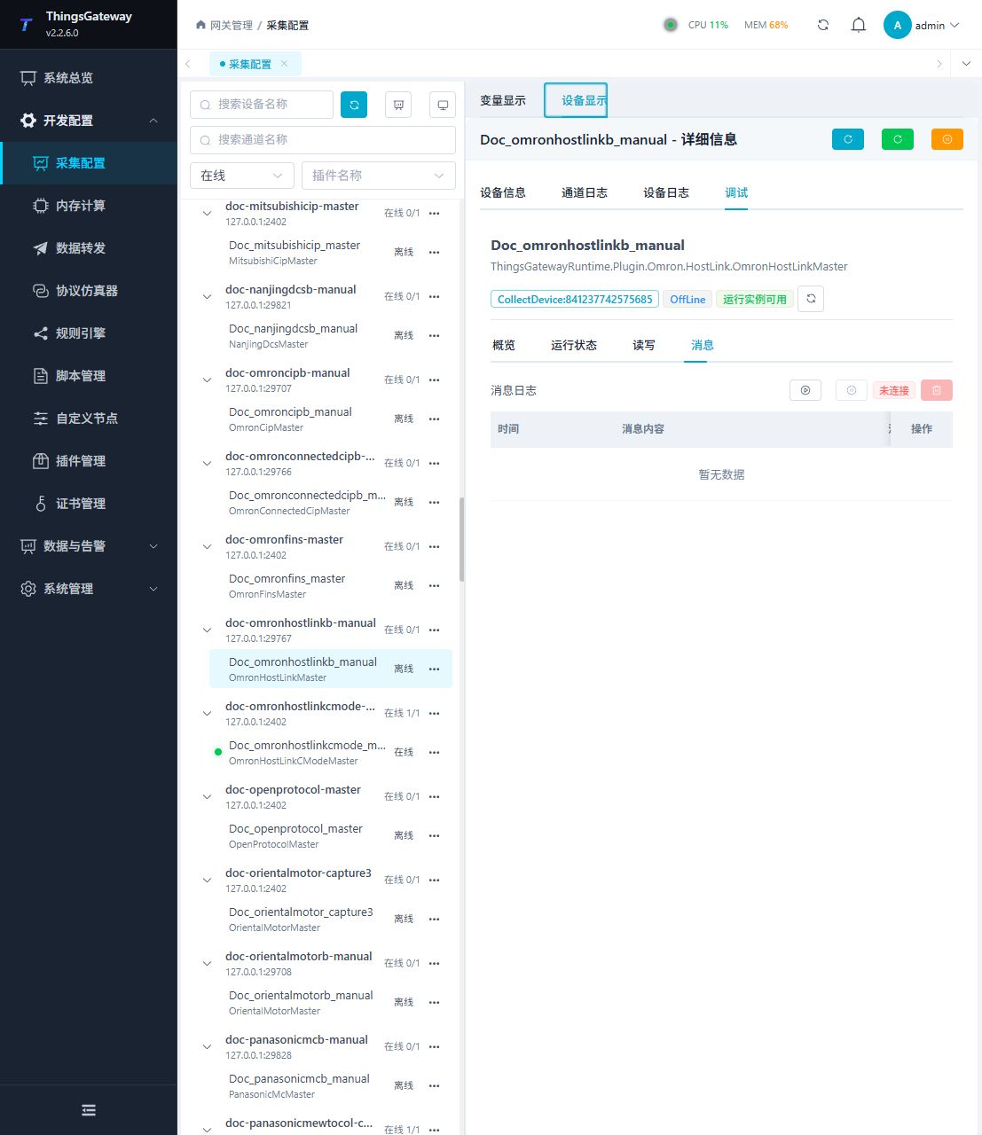
Task: Expand the 数据与告警 sidebar group
Action: tap(89, 546)
